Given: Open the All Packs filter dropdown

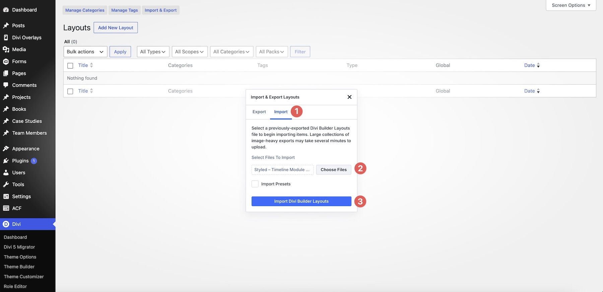Looking at the screenshot, I should pyautogui.click(x=272, y=52).
